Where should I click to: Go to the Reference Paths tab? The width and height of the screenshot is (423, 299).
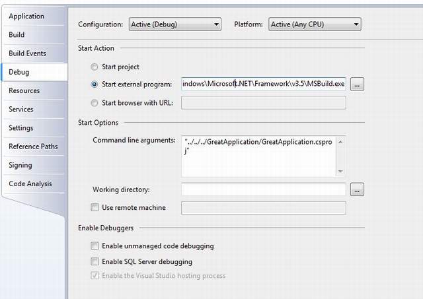(34, 147)
